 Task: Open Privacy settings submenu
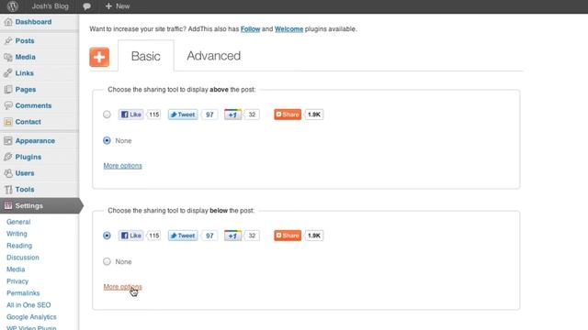tap(17, 281)
